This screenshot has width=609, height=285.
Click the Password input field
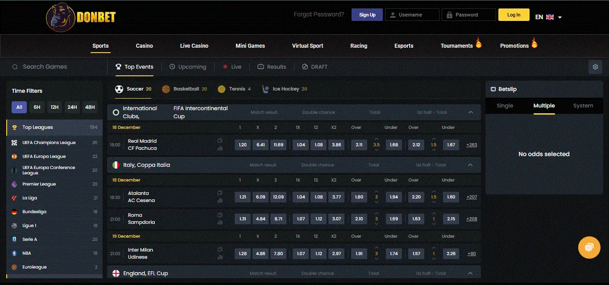pos(469,15)
